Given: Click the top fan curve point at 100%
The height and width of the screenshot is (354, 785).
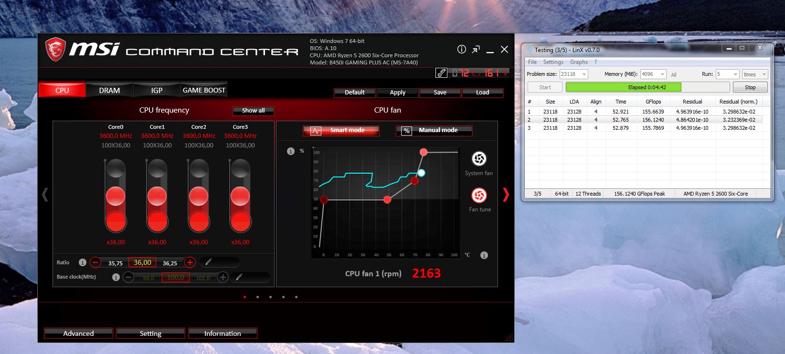Looking at the screenshot, I should tap(424, 152).
